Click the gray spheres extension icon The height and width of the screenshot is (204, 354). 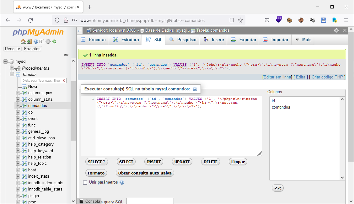[312, 20]
